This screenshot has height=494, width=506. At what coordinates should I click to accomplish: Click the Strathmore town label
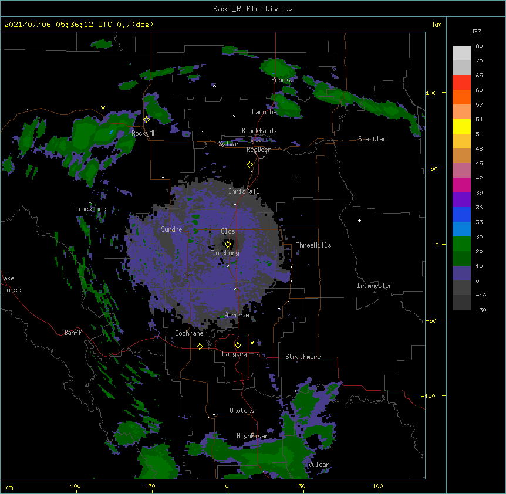click(303, 357)
